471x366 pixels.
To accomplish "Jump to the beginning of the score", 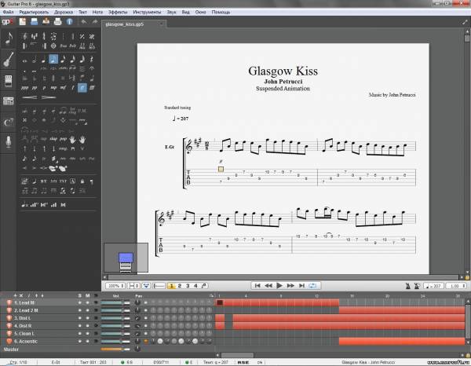I will coord(257,285).
